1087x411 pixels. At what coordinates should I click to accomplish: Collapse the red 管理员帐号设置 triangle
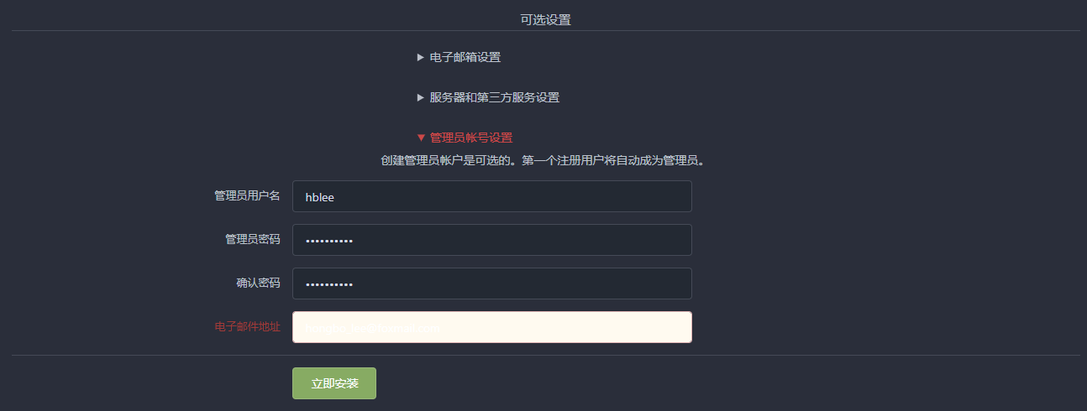tap(421, 138)
